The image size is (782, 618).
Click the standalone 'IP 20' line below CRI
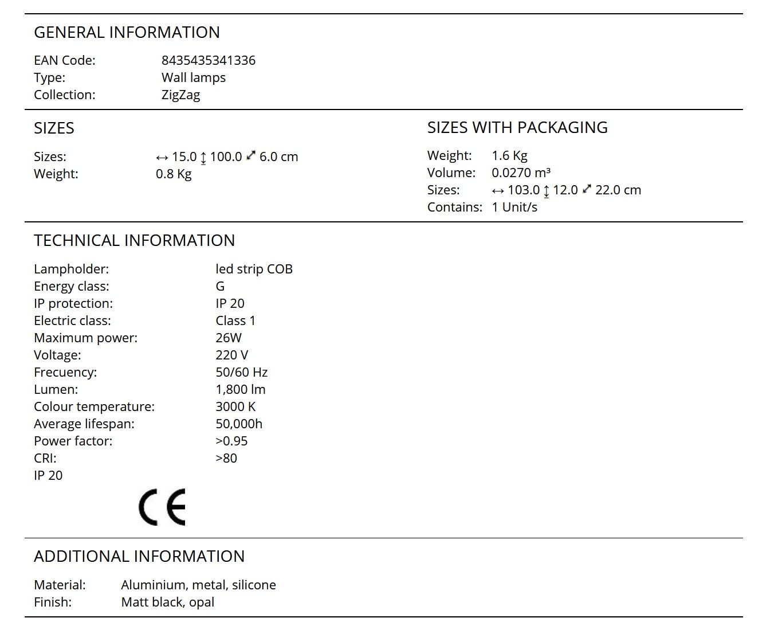(48, 475)
